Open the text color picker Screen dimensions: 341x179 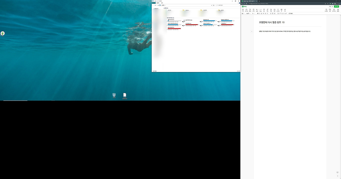265,13
